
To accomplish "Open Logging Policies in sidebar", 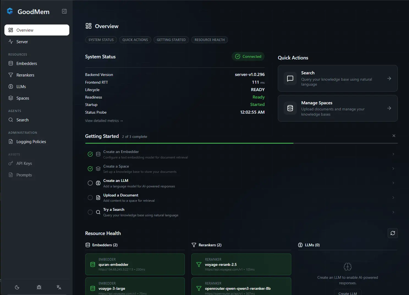I will (x=37, y=142).
